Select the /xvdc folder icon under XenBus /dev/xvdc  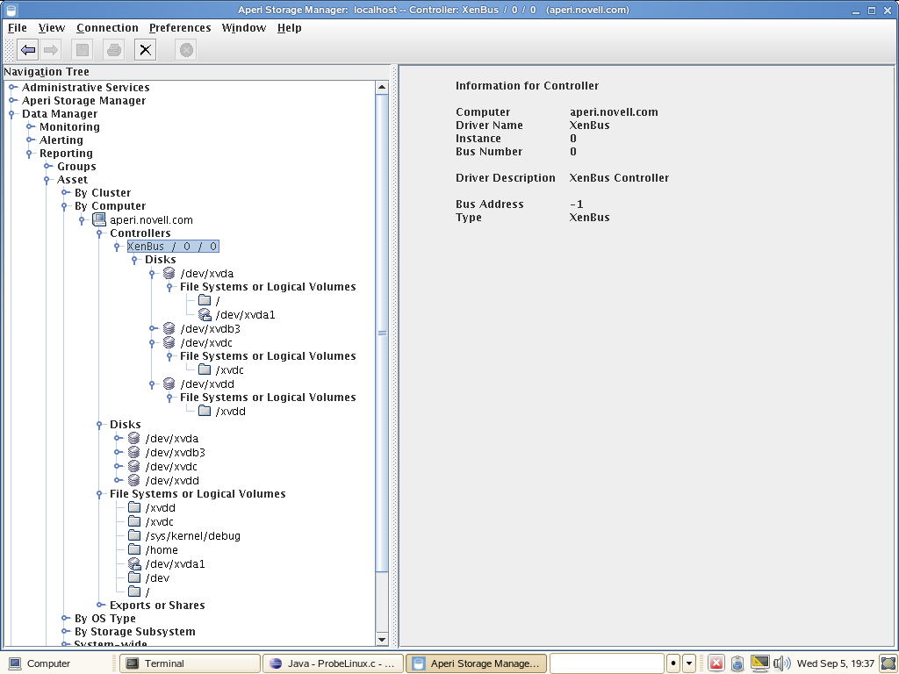[205, 369]
